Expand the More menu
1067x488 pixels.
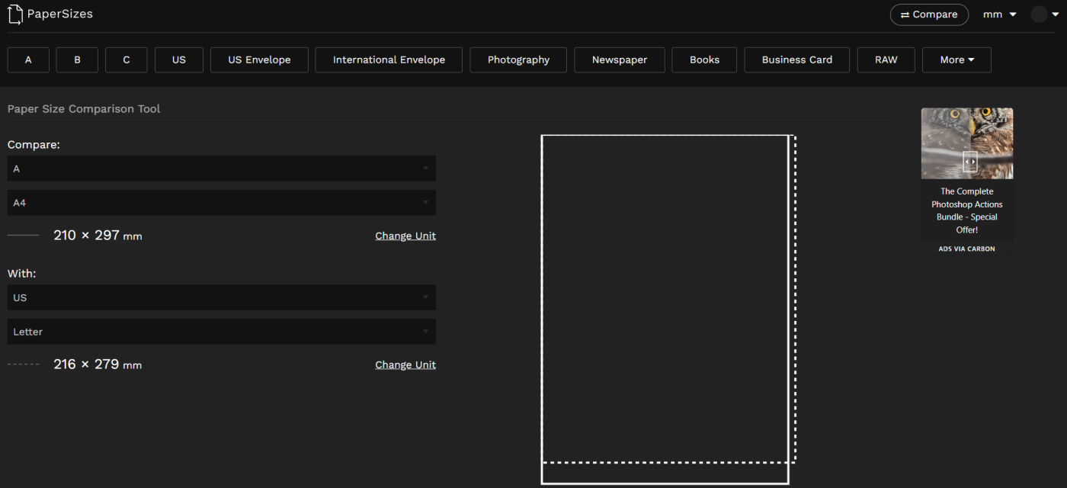956,59
